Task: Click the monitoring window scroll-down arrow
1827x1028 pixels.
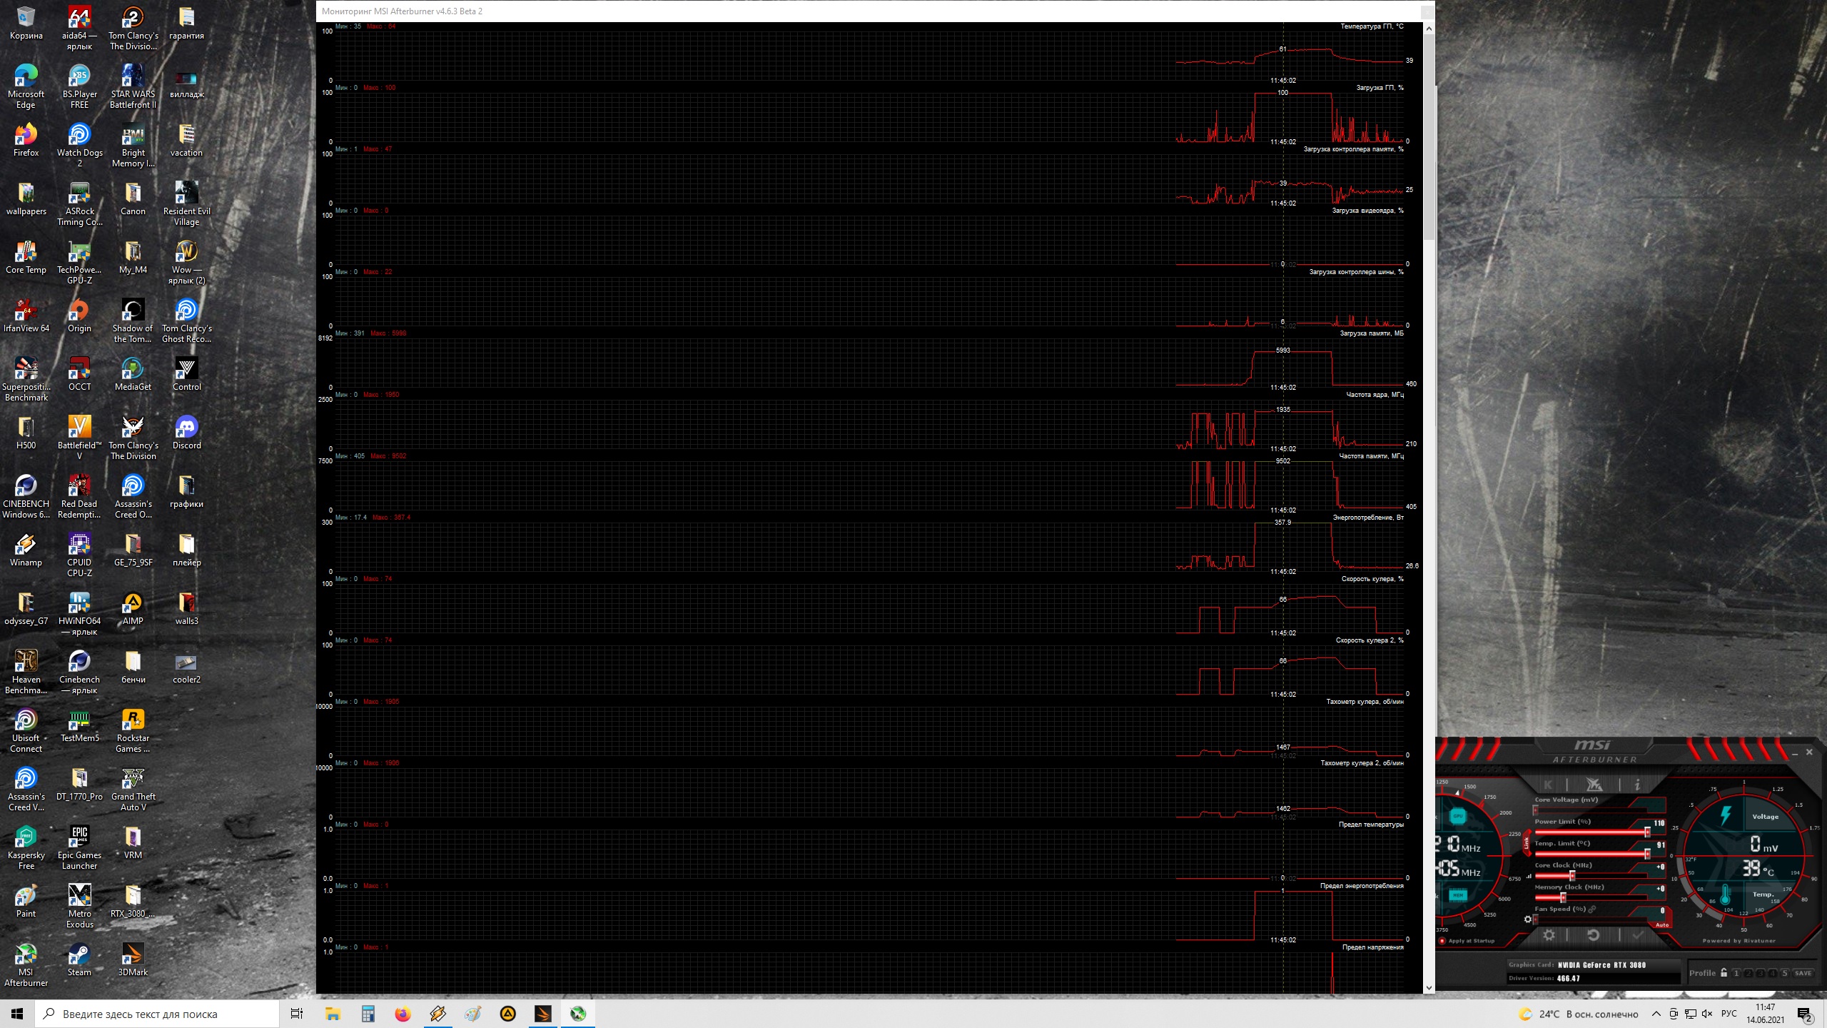Action: (x=1429, y=988)
